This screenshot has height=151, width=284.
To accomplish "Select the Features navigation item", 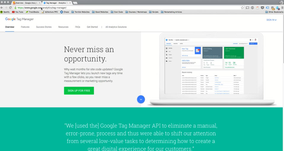I will (25, 27).
